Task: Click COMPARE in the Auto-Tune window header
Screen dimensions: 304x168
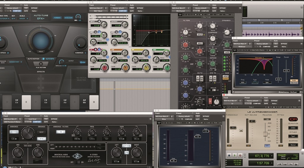Action: 17,11
